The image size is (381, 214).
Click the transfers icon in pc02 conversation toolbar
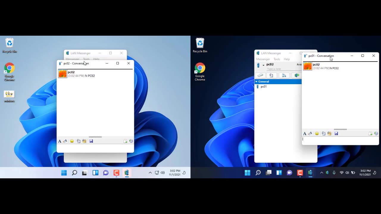point(125,141)
